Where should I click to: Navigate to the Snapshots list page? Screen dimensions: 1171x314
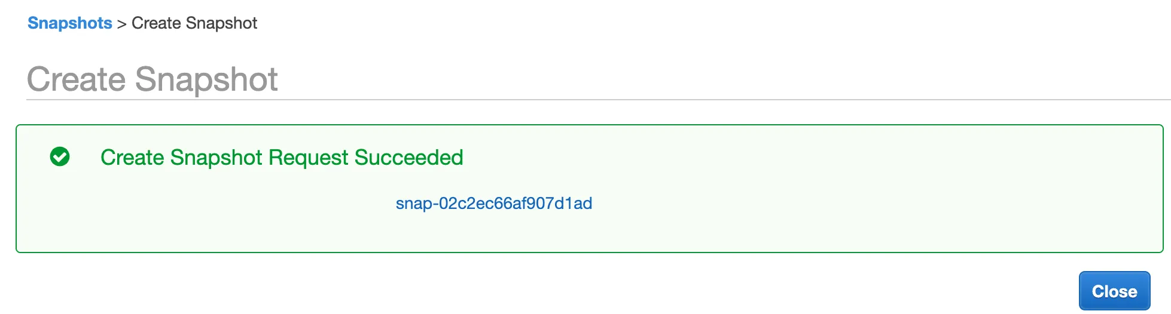[x=69, y=23]
